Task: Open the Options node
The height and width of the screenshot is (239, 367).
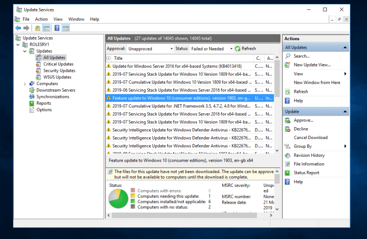Action: 44,110
